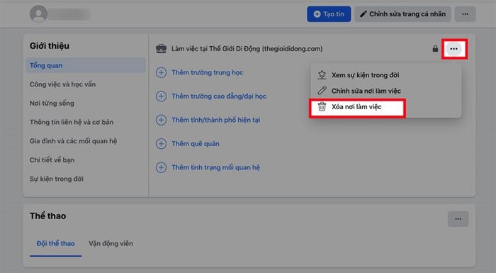Screen dimensions: 496x273
Task: Open the workplace row three-dot menu
Action: pos(454,49)
